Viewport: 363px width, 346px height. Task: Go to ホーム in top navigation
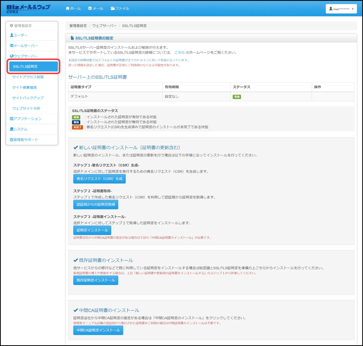pyautogui.click(x=73, y=8)
